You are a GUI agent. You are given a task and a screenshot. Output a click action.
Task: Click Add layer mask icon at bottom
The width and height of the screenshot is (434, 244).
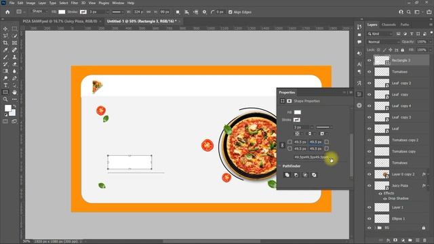click(395, 240)
